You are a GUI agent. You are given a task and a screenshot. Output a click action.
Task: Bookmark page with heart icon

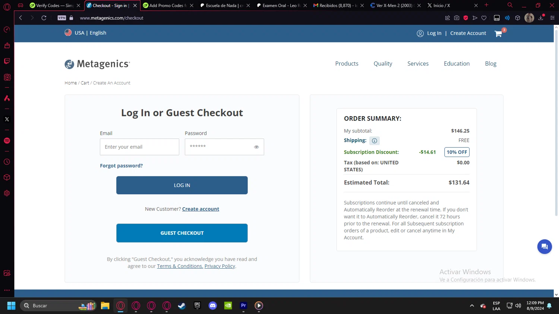[x=484, y=18]
